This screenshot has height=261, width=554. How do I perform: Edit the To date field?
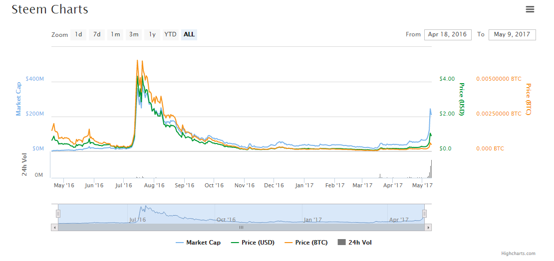pos(512,34)
